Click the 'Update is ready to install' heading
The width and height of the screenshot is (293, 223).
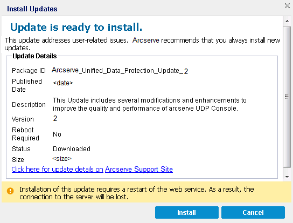point(76,28)
